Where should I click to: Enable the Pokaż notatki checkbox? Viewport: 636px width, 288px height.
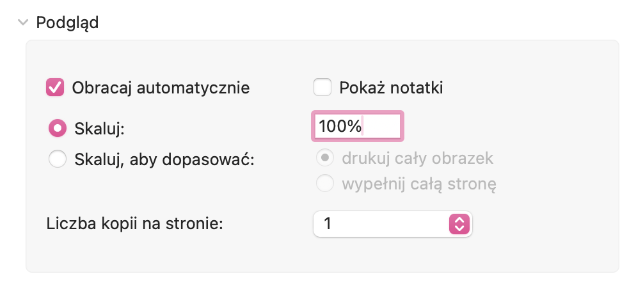coord(322,87)
